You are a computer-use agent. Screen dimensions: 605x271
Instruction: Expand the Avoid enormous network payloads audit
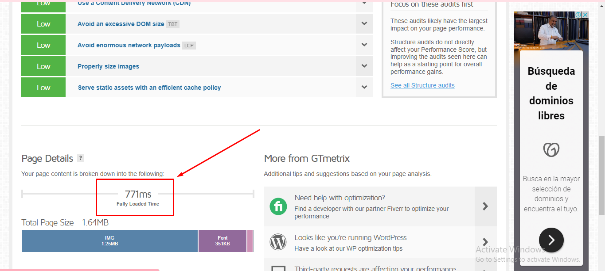pos(364,45)
